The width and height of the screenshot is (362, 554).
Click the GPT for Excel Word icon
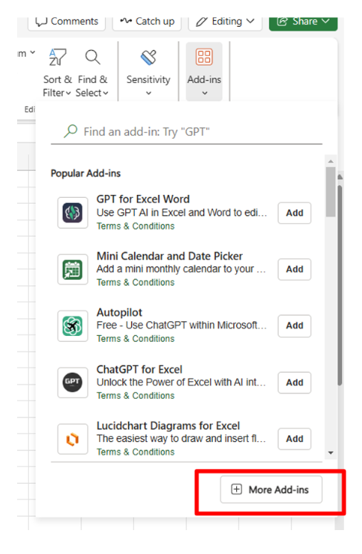[x=72, y=213]
